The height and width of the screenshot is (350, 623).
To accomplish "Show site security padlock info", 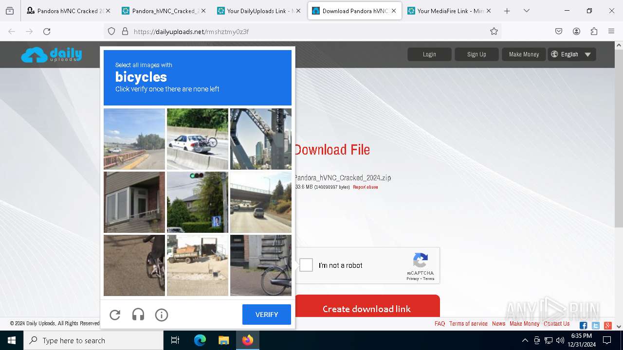I will coord(125,32).
